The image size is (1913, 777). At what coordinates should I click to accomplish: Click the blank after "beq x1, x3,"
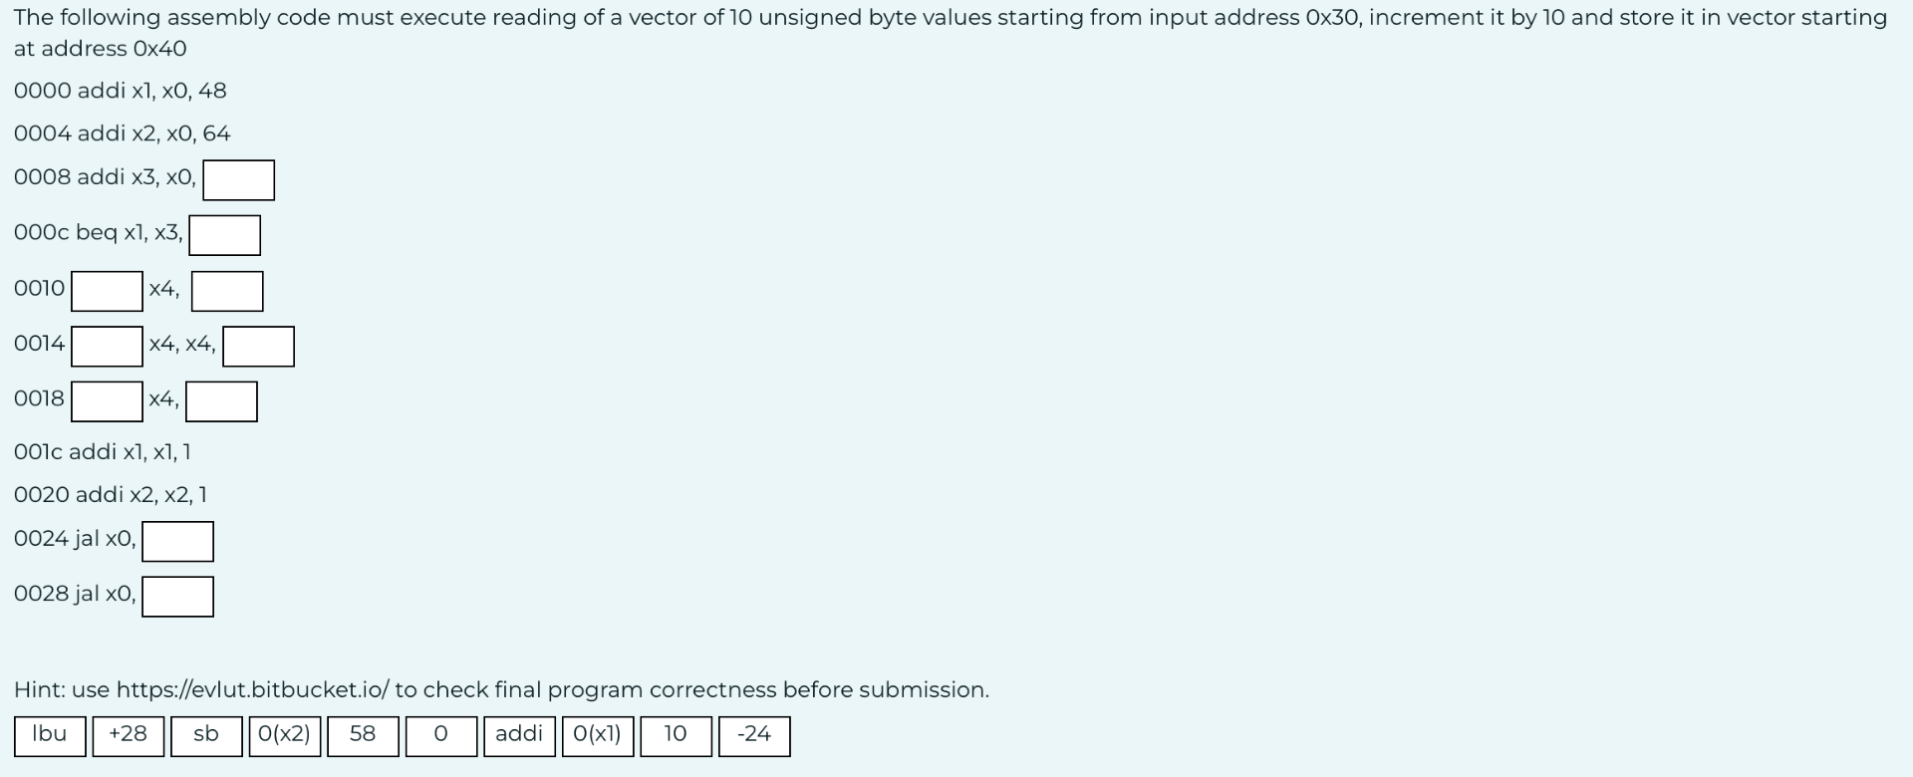pos(224,235)
